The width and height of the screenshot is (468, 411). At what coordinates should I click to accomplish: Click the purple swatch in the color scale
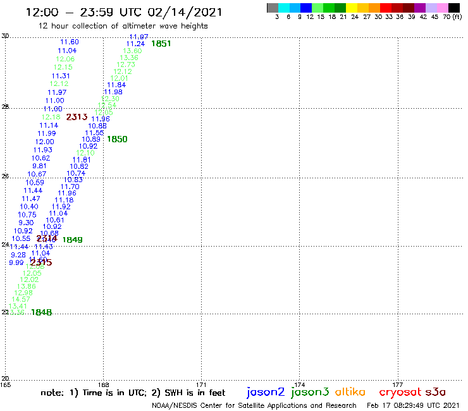point(420,8)
